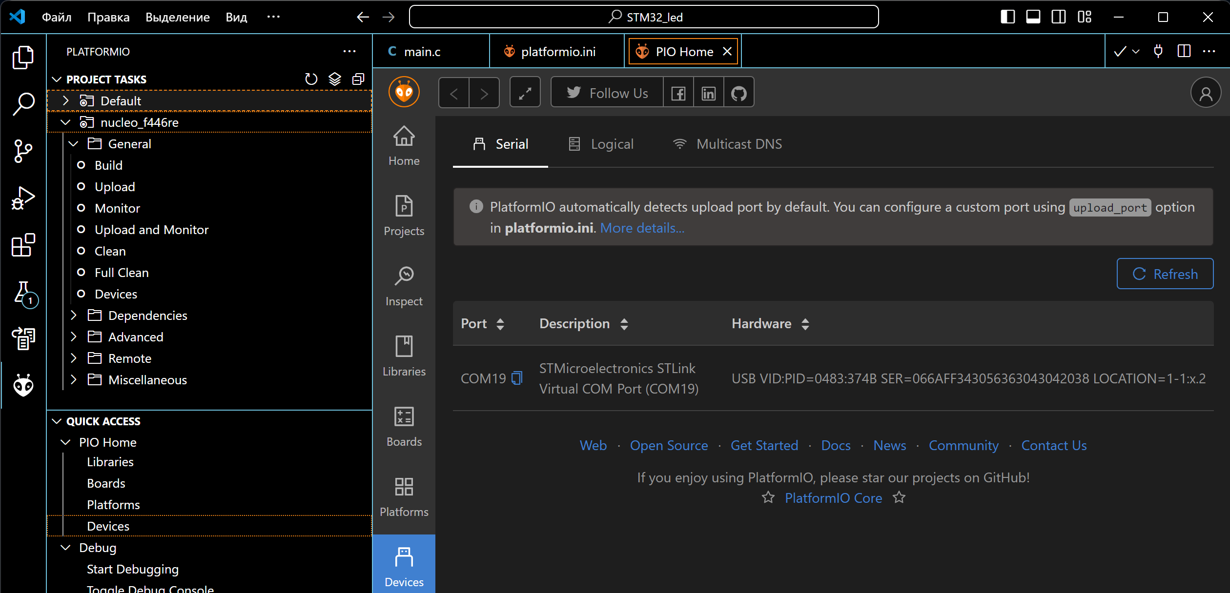The image size is (1230, 593).
Task: Toggle panel visibility in title bar
Action: pos(1033,17)
